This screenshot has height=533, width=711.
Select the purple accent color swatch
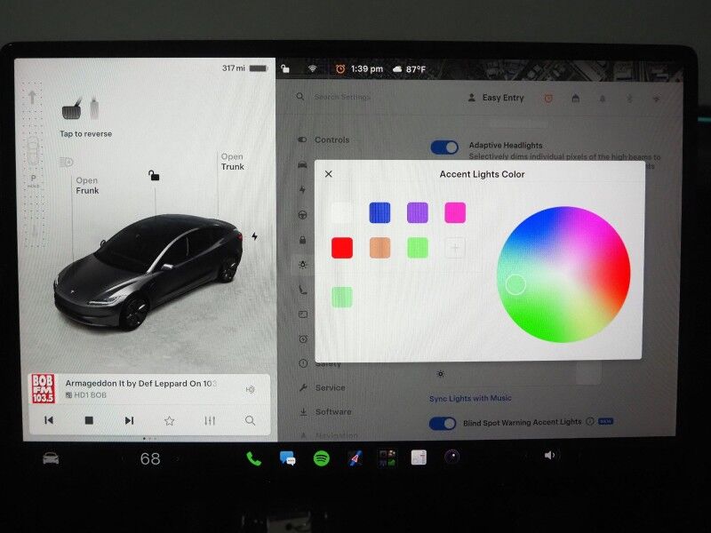418,212
